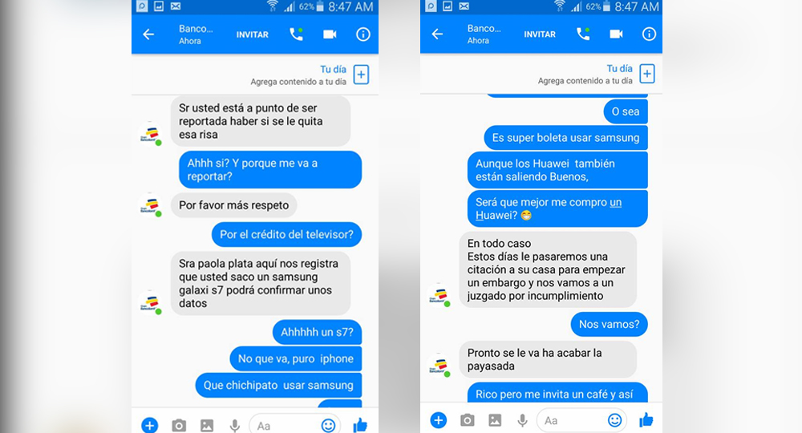Send a thumbs-up like in left chat
Screen dimensions: 802x433
(360, 424)
